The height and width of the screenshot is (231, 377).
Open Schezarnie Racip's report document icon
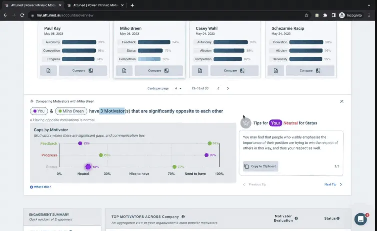pos(275,70)
